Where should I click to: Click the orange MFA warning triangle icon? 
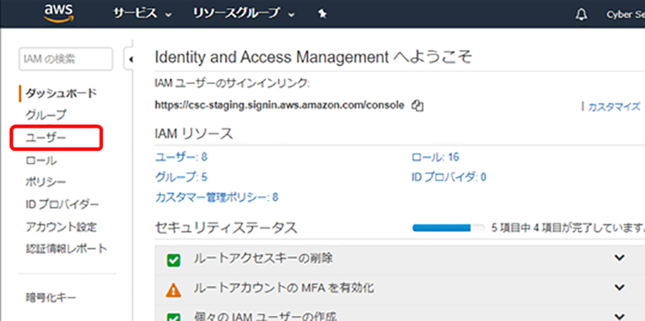pos(173,289)
